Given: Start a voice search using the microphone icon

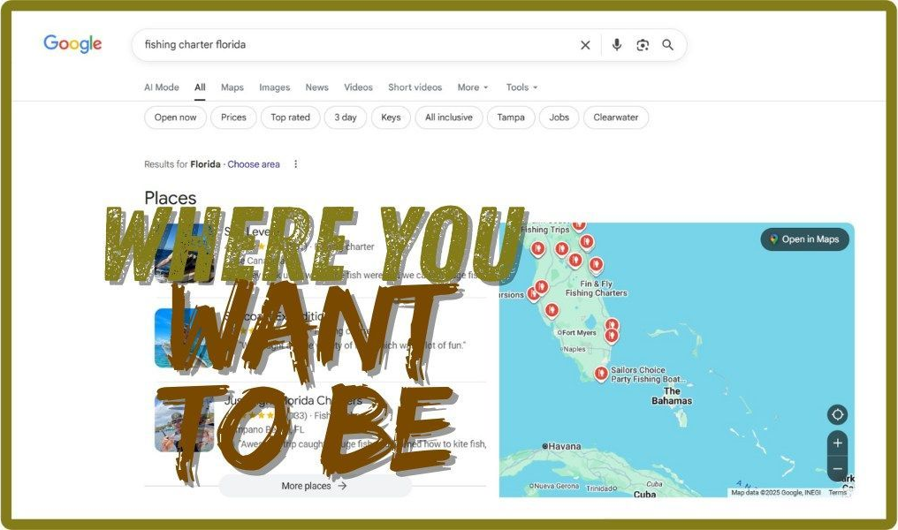Looking at the screenshot, I should tap(616, 44).
